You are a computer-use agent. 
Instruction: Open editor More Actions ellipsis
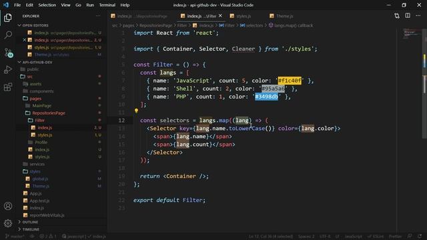coord(418,16)
